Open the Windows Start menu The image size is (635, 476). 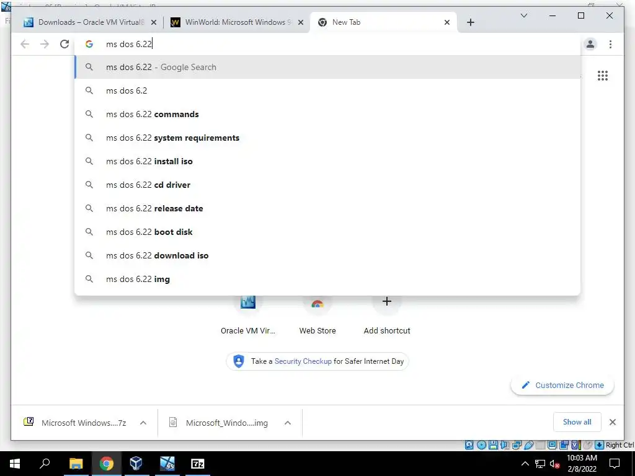[x=15, y=464]
